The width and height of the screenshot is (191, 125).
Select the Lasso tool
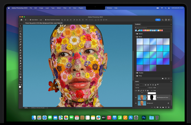(20, 31)
